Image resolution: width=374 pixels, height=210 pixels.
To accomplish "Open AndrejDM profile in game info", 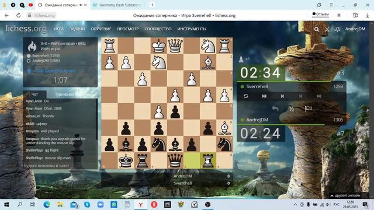I will [x=46, y=61].
